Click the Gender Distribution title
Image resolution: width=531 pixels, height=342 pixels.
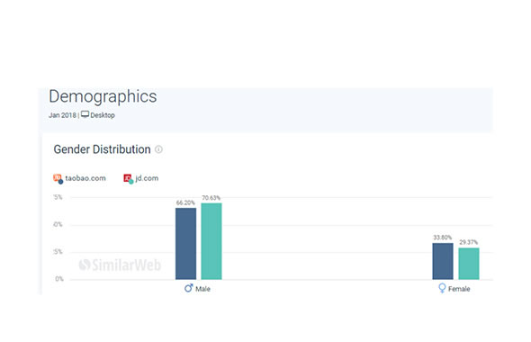102,149
